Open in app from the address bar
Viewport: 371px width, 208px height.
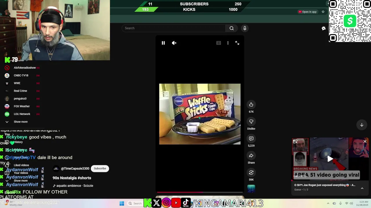pyautogui.click(x=308, y=12)
